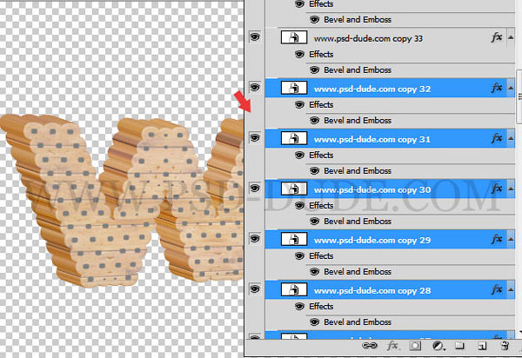Click smart object thumbnail of copy 33
Viewport: 522px width, 358px height.
(x=294, y=37)
